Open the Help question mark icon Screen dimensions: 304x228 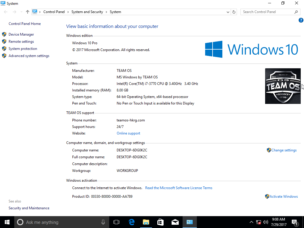[301, 20]
